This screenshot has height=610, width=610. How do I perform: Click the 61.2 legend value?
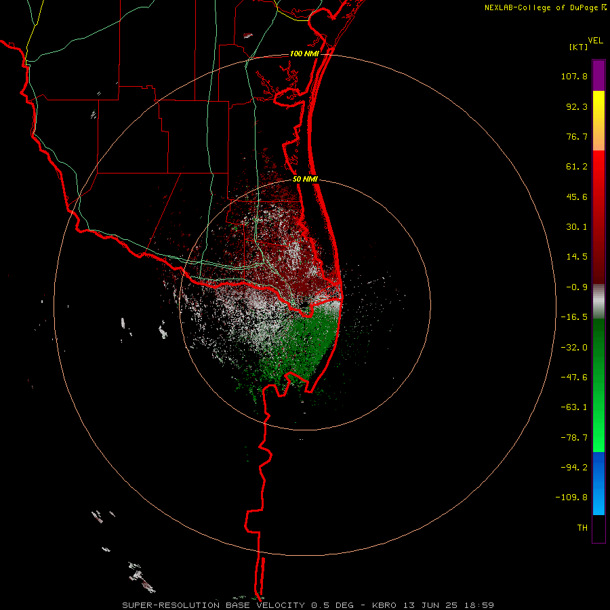[577, 167]
